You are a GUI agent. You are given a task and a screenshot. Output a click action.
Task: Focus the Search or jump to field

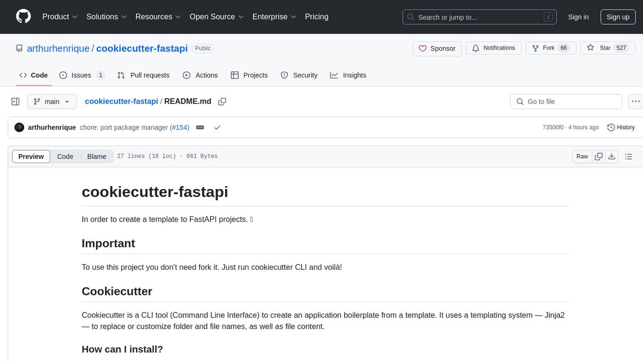[x=479, y=17]
